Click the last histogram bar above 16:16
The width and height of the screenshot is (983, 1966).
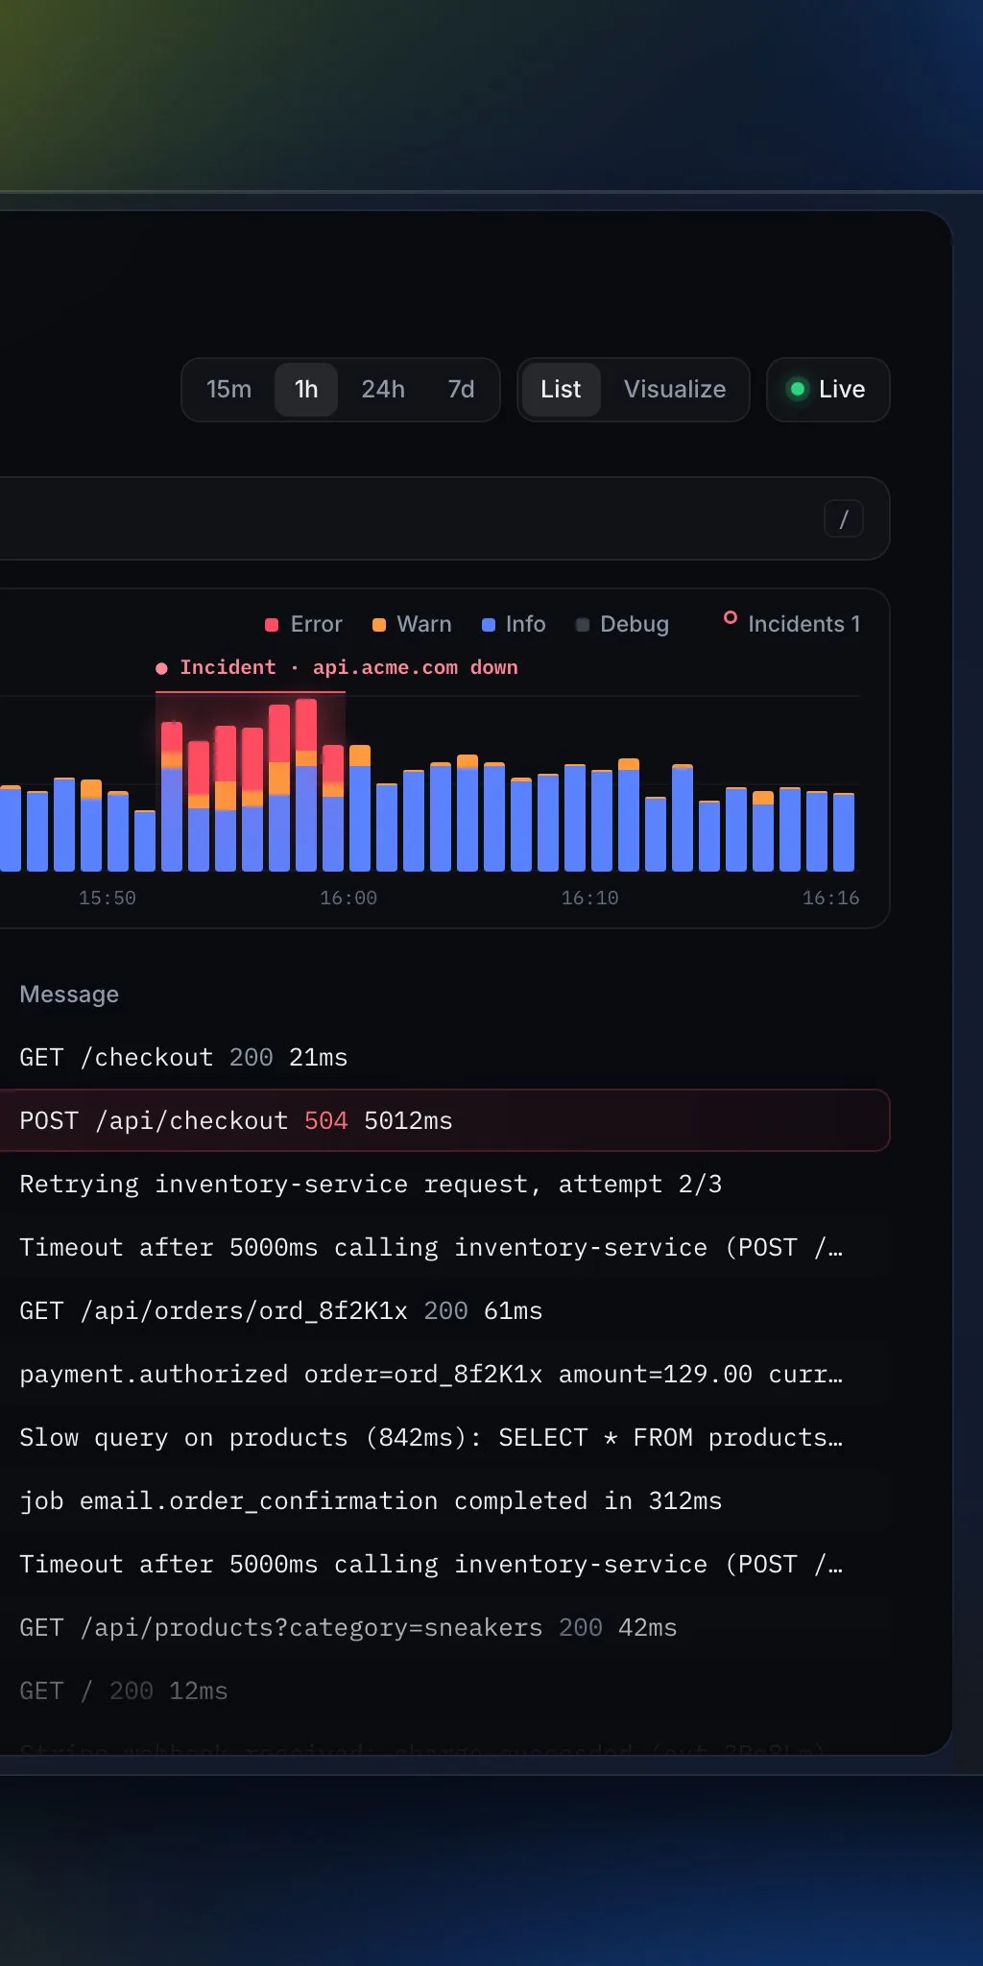point(844,831)
